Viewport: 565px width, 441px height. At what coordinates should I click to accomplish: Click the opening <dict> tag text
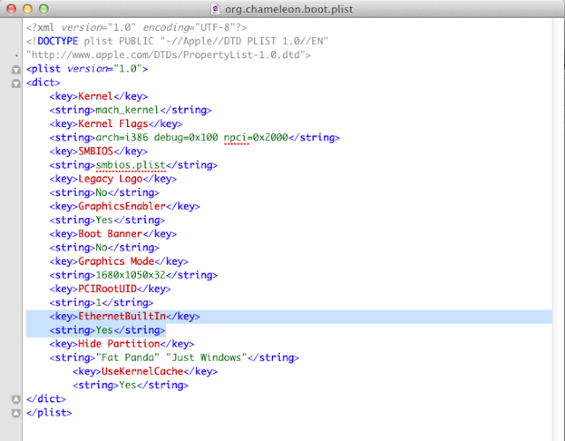pos(43,82)
